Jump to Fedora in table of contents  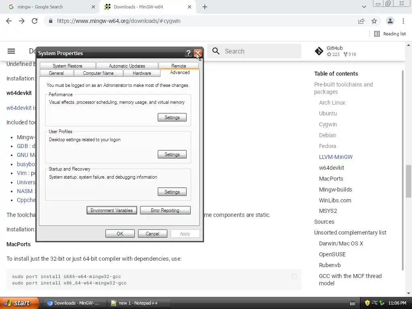[328, 146]
